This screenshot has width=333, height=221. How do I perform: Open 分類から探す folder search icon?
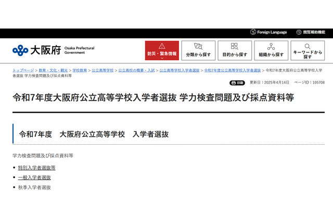[198, 46]
